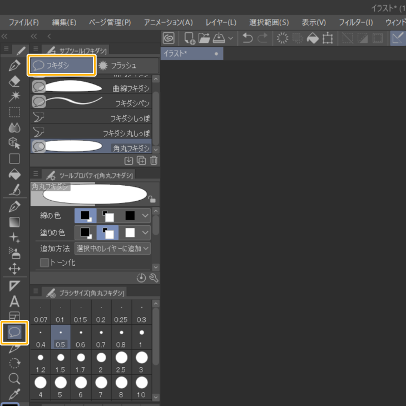The height and width of the screenshot is (406, 406).
Task: Set fill color to the white swatch
Action: [x=130, y=232]
